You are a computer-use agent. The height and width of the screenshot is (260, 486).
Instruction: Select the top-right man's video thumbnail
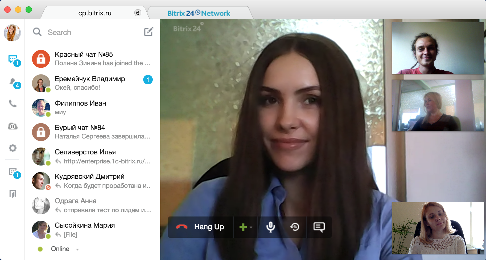tap(438, 48)
